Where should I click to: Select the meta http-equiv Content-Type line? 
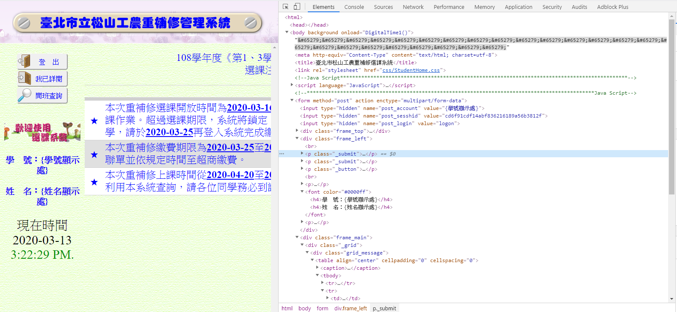pyautogui.click(x=396, y=55)
